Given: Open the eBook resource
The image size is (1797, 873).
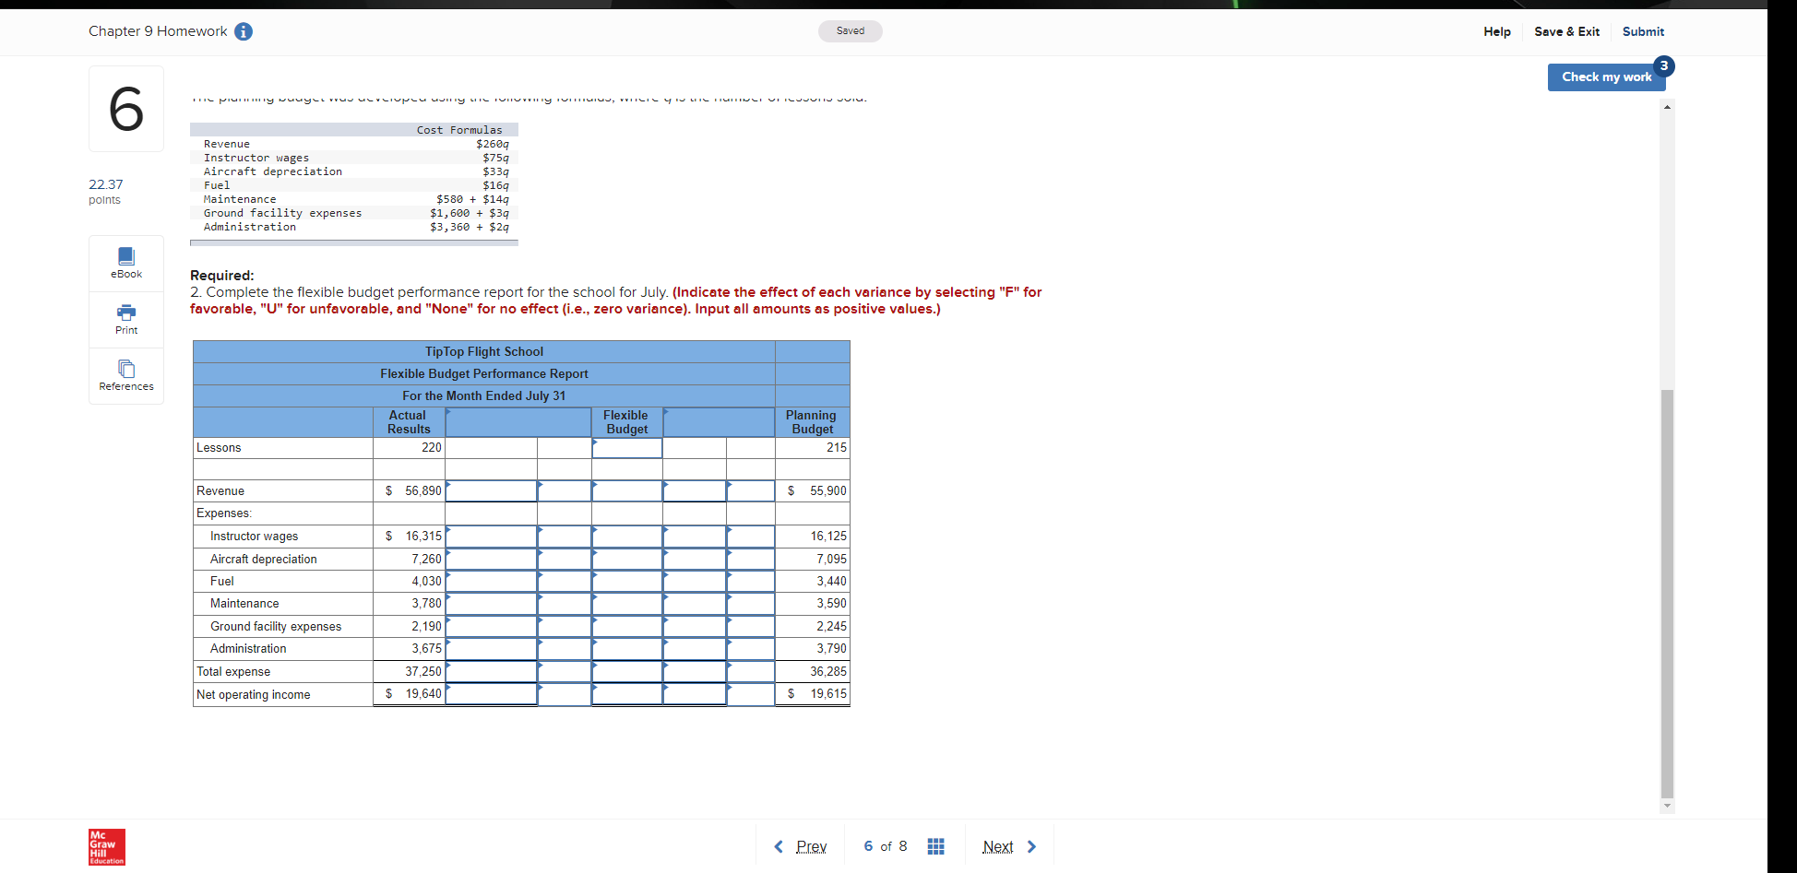Looking at the screenshot, I should tap(125, 263).
